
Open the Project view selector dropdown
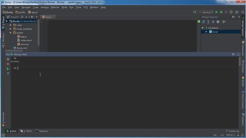(13, 17)
